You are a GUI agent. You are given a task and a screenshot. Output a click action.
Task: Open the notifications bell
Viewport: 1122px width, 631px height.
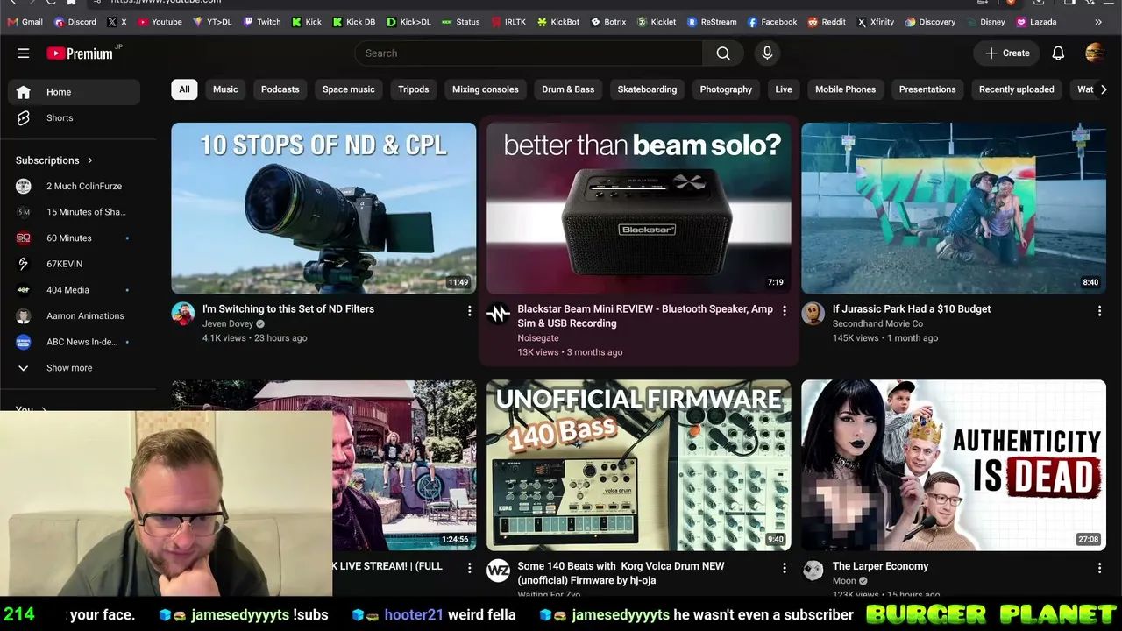click(x=1058, y=53)
